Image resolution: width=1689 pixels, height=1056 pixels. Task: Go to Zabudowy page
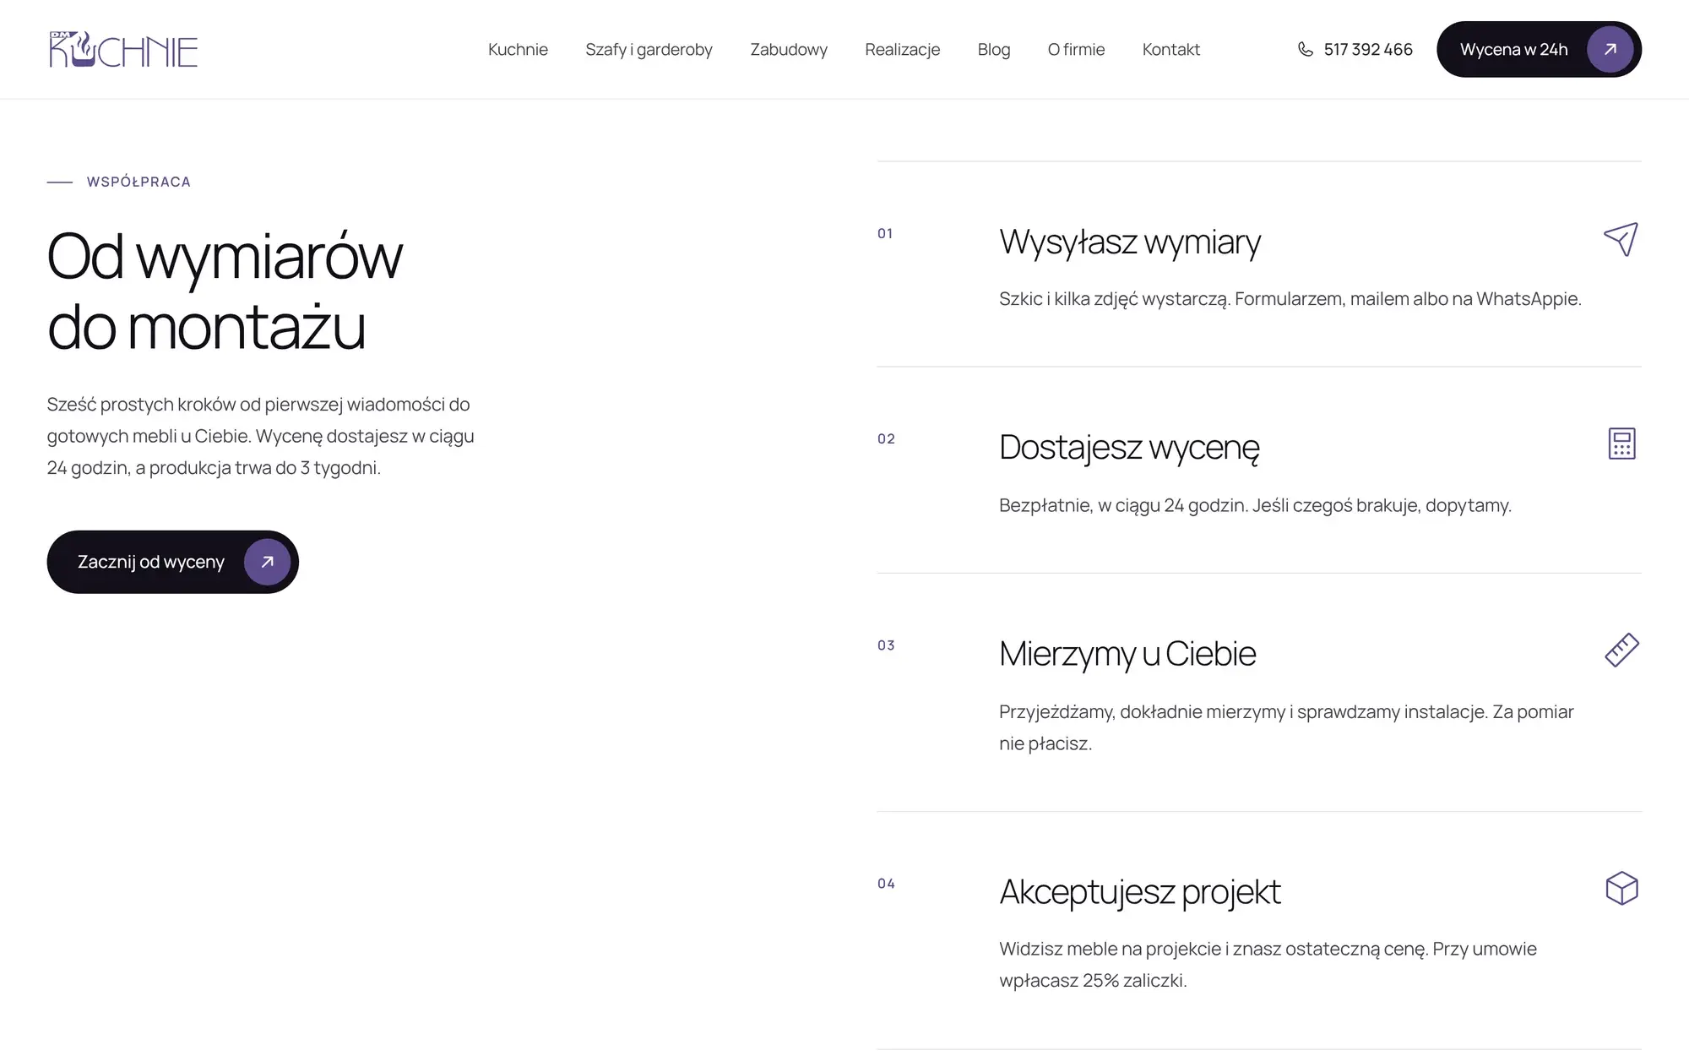(789, 49)
